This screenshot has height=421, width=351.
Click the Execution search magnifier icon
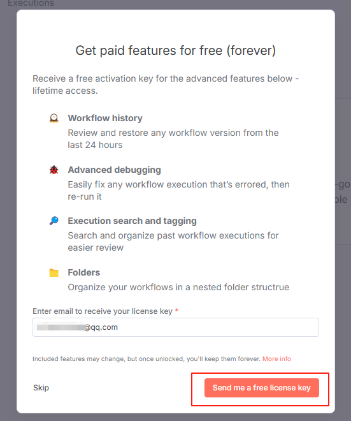point(54,221)
